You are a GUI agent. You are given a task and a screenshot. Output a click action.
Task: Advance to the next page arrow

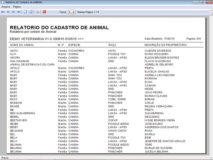coord(13,12)
